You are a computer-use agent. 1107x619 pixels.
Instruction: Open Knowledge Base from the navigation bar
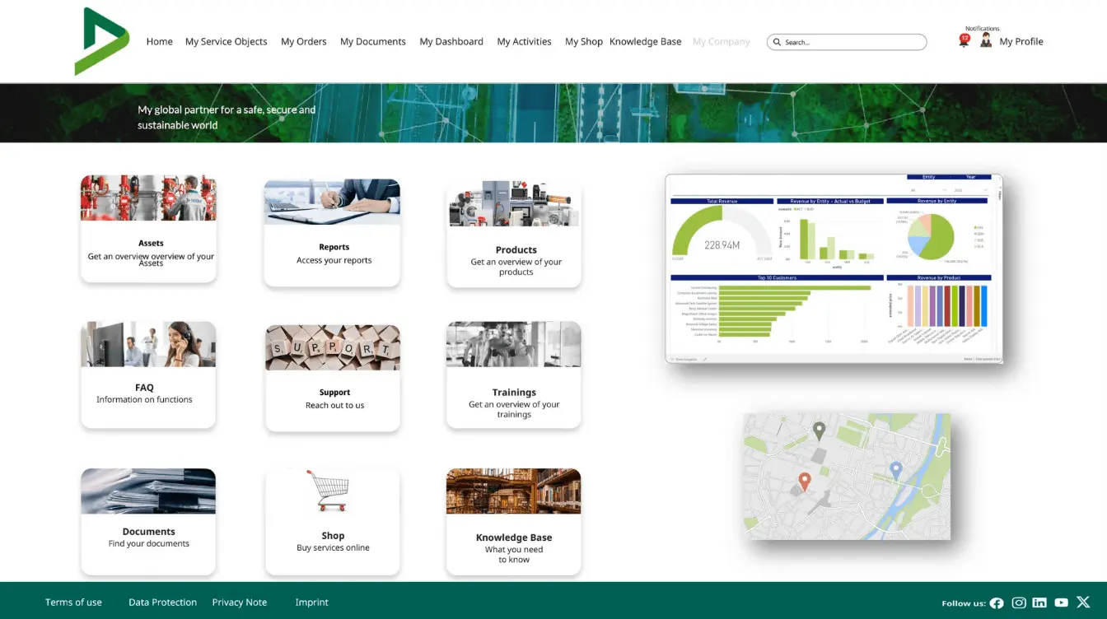[x=645, y=41]
